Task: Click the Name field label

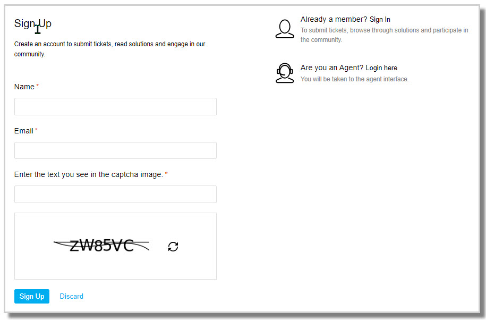Action: (x=24, y=87)
